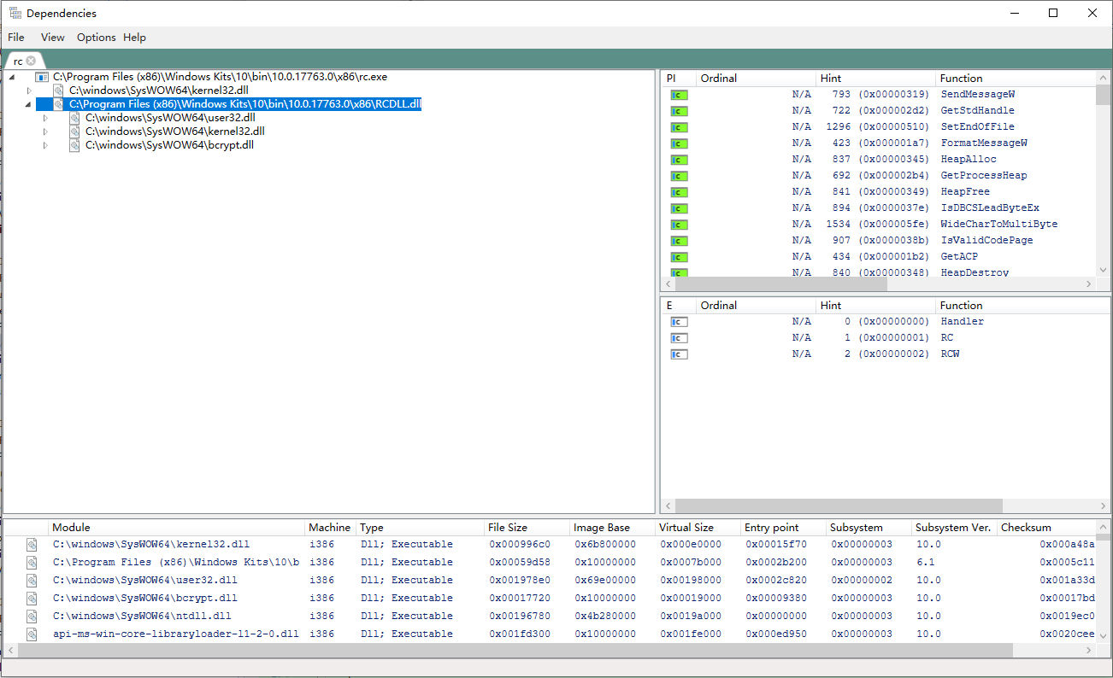This screenshot has height=678, width=1113.
Task: Expand the user32.dll tree node
Action: pos(47,117)
